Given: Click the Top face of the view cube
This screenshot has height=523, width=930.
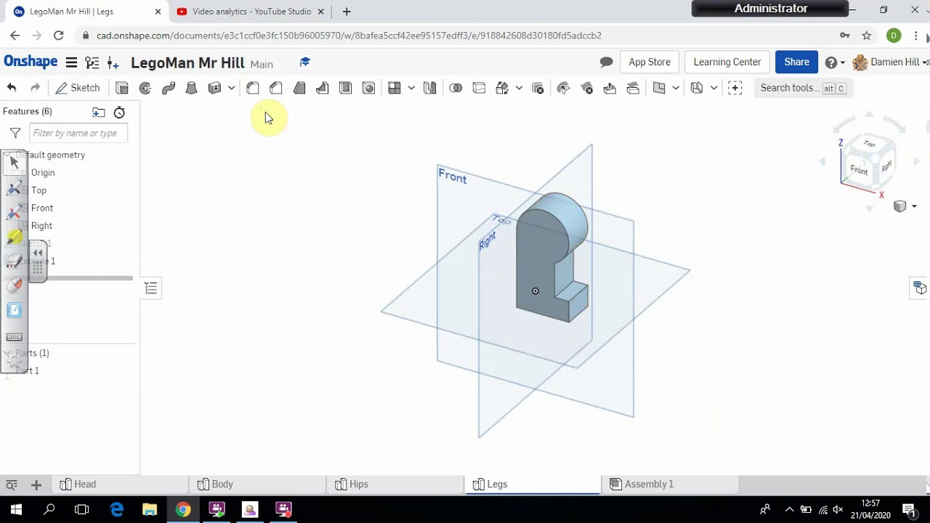Looking at the screenshot, I should [869, 144].
